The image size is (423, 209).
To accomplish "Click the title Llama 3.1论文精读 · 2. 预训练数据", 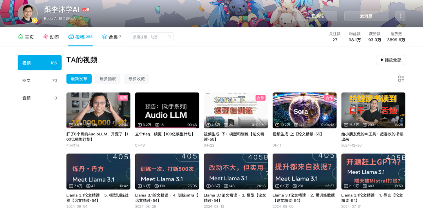I will (x=304, y=198).
